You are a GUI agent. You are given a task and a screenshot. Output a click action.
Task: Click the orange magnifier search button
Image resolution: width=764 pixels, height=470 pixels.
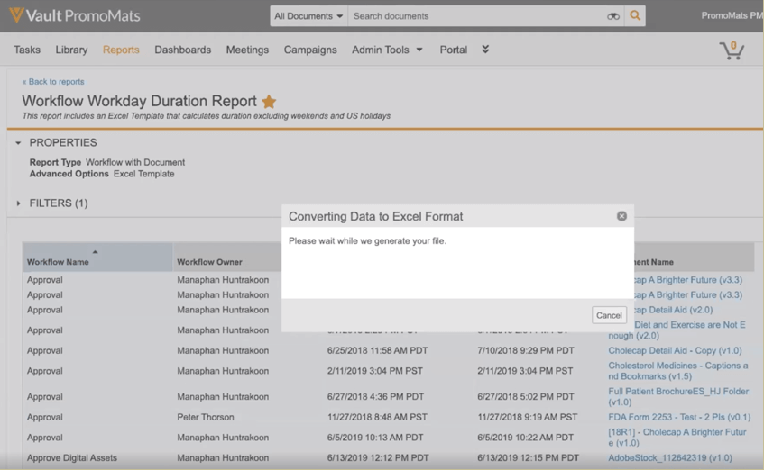point(635,15)
